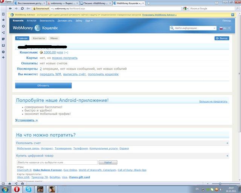Click the volume icon in system tray
Screen dimensions: 241x193
[221, 190]
